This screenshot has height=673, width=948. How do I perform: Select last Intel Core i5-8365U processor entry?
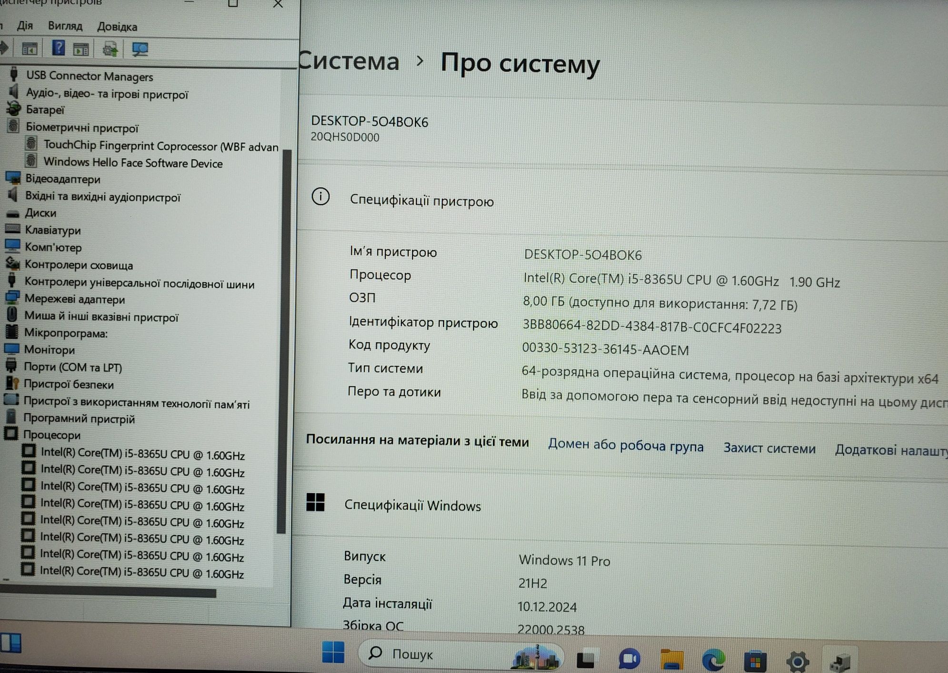[x=142, y=572]
